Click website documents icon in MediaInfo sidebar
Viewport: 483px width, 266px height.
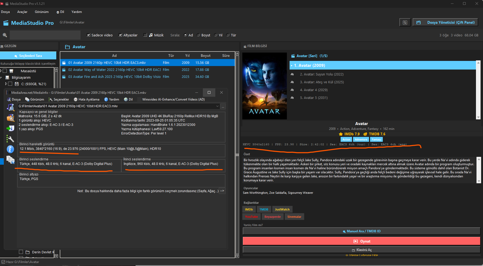coord(10,160)
